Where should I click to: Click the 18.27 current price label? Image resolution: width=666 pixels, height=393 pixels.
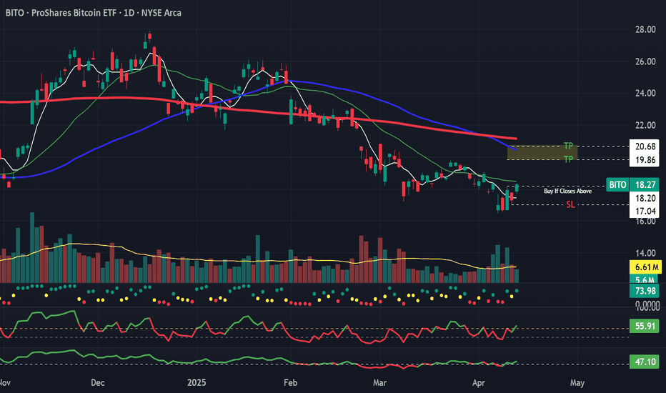click(645, 185)
